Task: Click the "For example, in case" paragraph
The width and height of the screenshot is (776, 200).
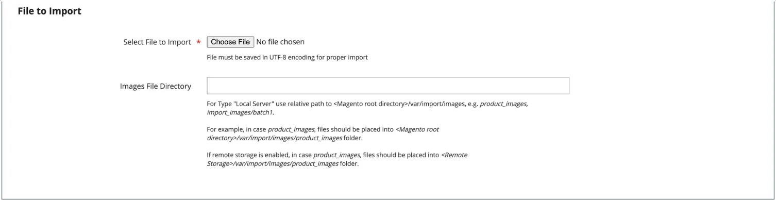Action: [x=323, y=134]
